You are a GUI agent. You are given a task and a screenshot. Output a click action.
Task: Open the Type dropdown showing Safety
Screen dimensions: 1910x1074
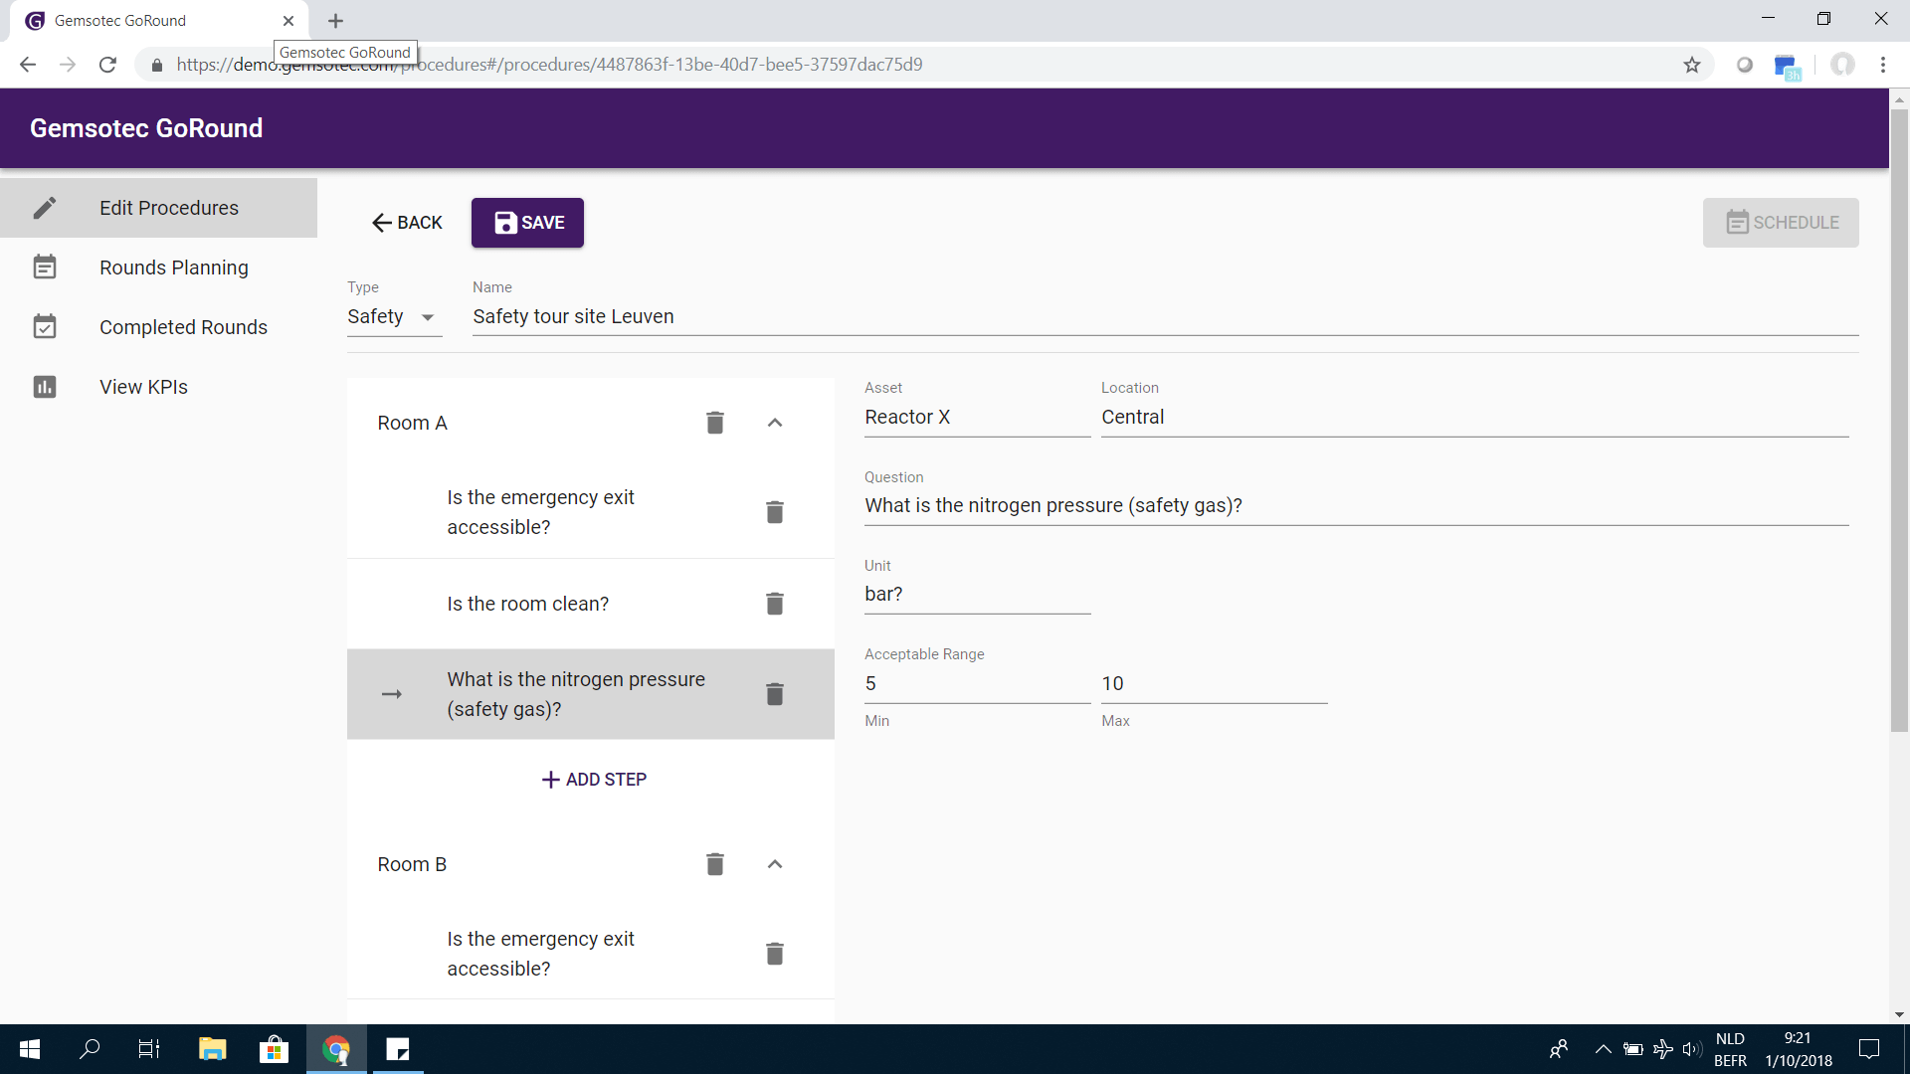(394, 317)
